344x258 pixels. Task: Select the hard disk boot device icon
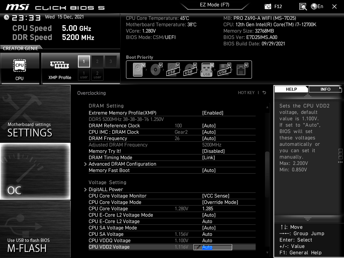[x=139, y=70]
